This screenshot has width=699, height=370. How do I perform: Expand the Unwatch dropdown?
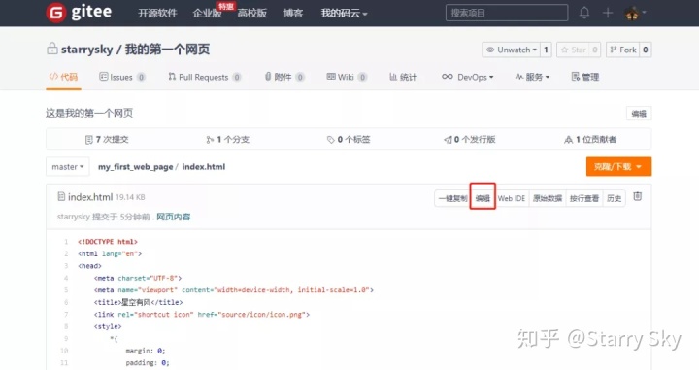[512, 50]
